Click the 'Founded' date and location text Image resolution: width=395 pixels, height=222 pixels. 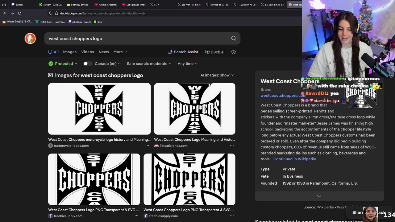click(x=320, y=183)
